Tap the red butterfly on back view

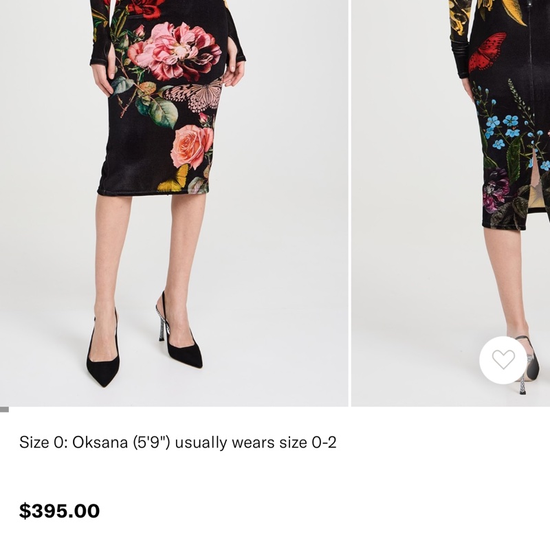pyautogui.click(x=487, y=53)
